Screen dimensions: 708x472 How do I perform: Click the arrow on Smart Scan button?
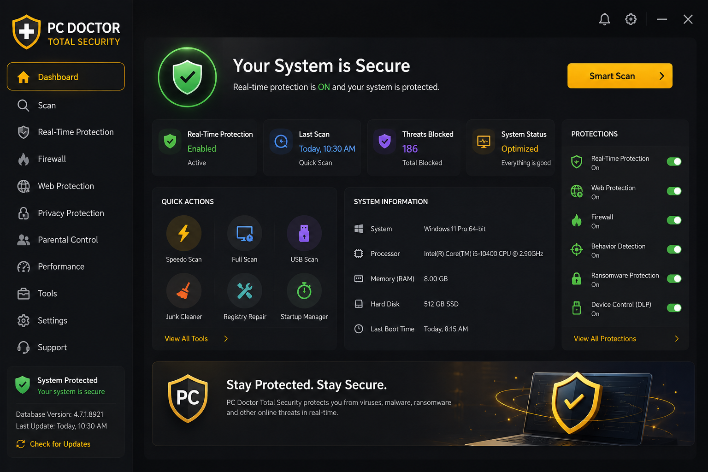(x=662, y=76)
